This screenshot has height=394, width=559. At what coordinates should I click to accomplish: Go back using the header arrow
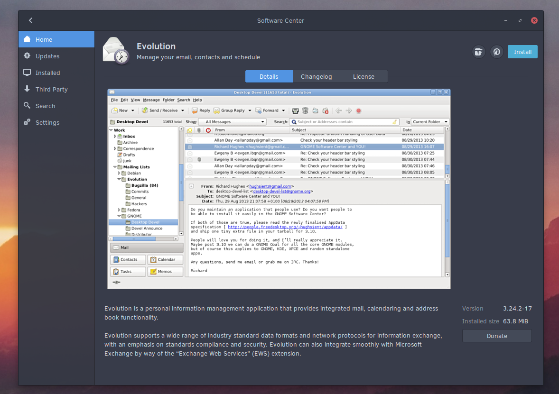pos(31,20)
